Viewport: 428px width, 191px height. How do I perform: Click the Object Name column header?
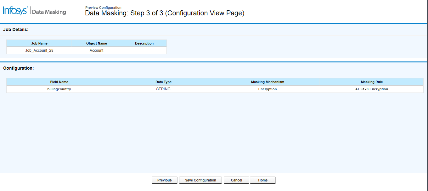click(96, 43)
